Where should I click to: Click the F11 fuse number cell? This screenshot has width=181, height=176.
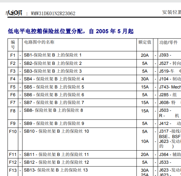click(x=13, y=154)
